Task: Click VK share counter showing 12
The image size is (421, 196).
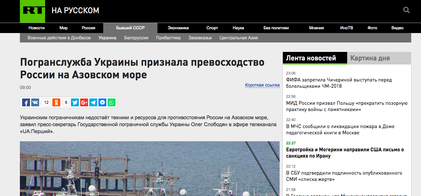Action: point(46,103)
